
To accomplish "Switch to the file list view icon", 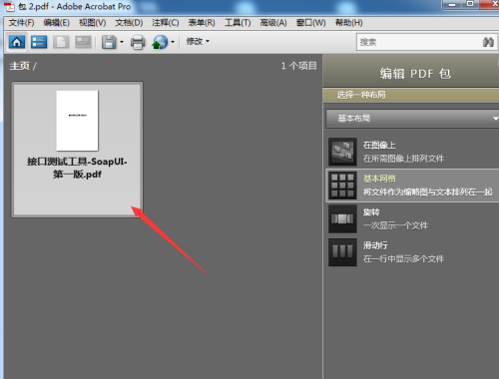I will 39,42.
